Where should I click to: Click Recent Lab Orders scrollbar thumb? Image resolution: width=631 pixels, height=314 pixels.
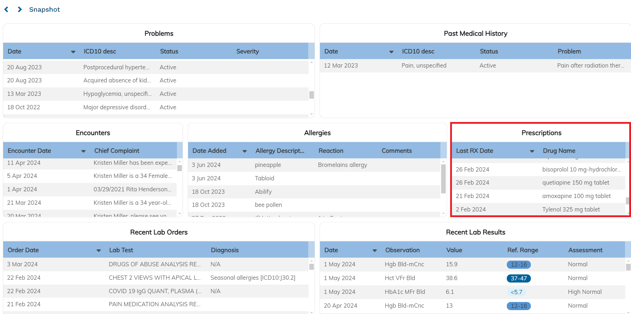(x=311, y=267)
